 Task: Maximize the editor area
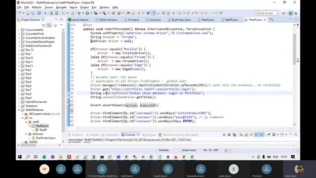pyautogui.click(x=295, y=20)
